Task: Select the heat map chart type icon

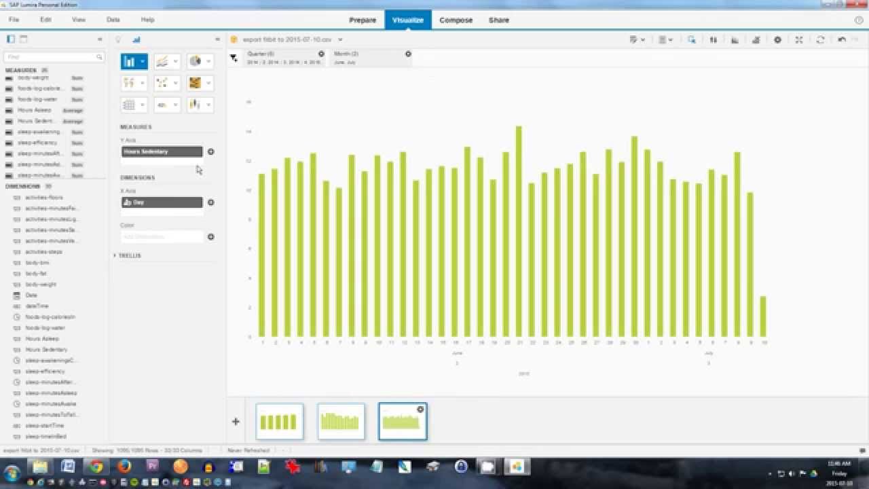Action: [x=196, y=83]
